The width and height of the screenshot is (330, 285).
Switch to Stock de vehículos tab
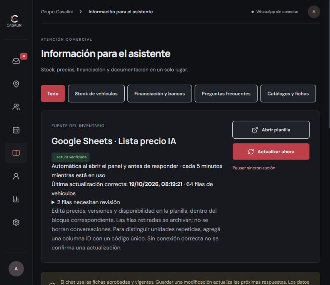[x=96, y=94]
